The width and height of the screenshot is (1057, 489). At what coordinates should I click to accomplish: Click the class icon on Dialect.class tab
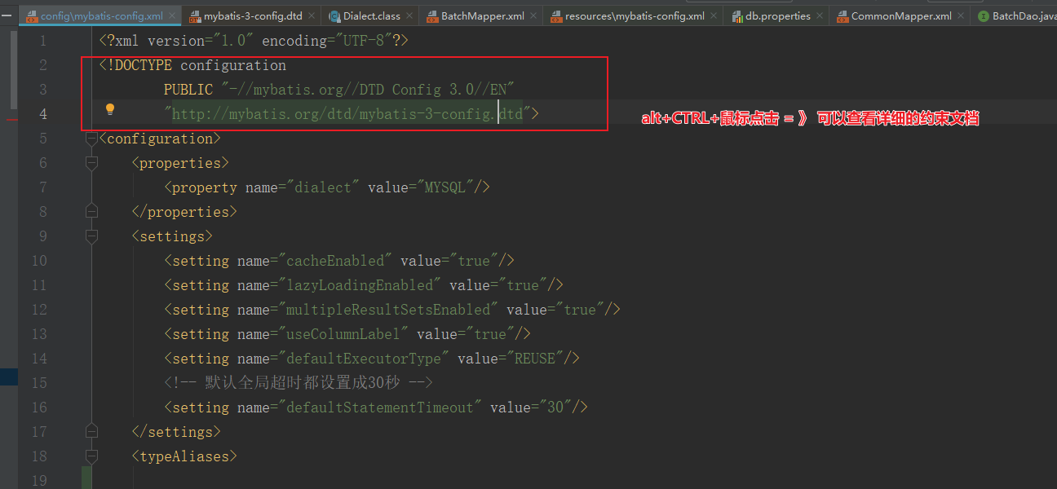334,15
